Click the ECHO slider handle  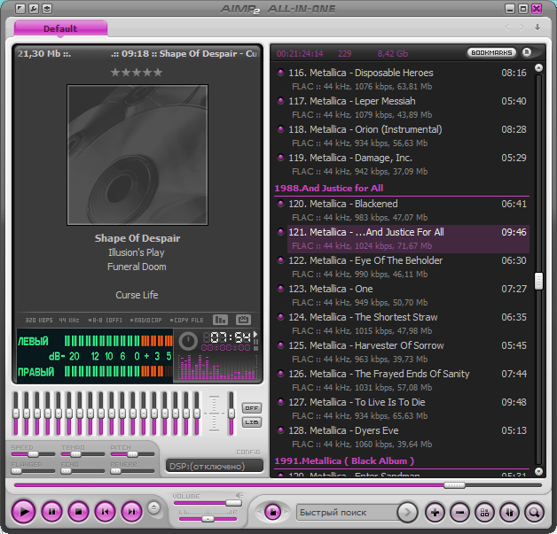[x=66, y=471]
